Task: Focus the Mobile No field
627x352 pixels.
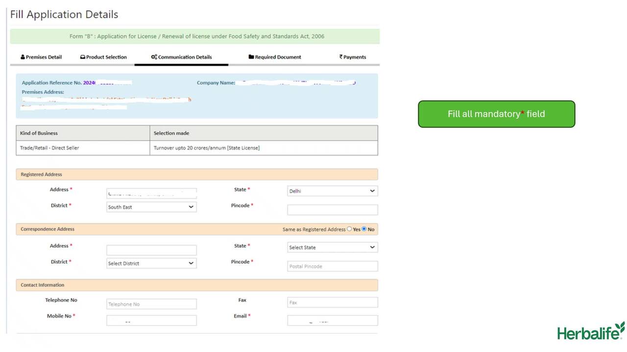Action: [x=151, y=320]
